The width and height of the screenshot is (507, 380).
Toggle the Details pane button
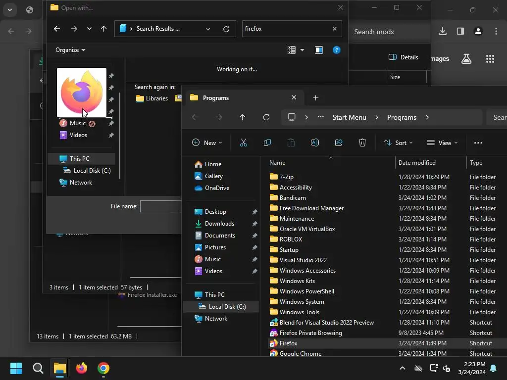[403, 57]
